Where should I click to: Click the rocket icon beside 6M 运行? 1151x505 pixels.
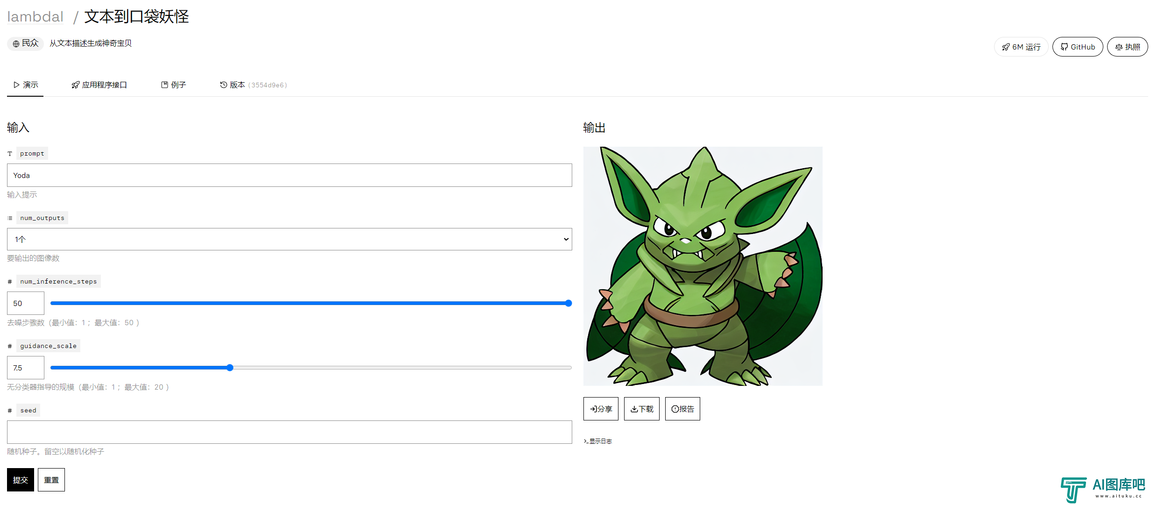[1006, 47]
